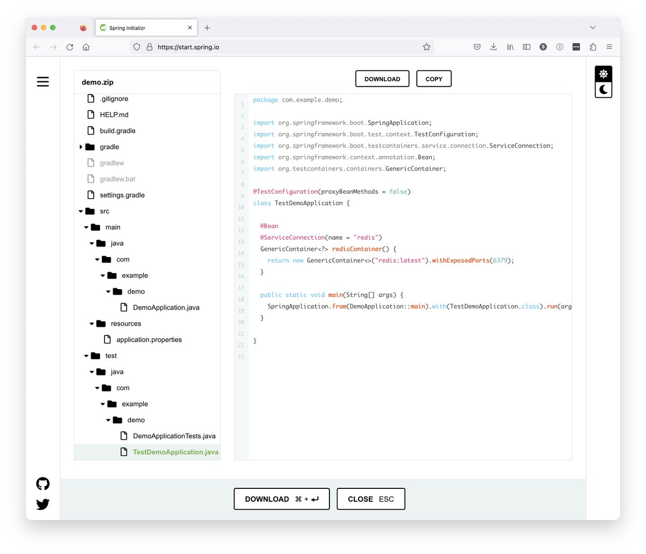The height and width of the screenshot is (554, 646).
Task: Collapse the example folder under test
Action: click(x=103, y=404)
